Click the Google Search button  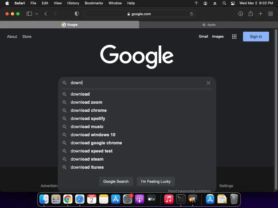coord(116,181)
